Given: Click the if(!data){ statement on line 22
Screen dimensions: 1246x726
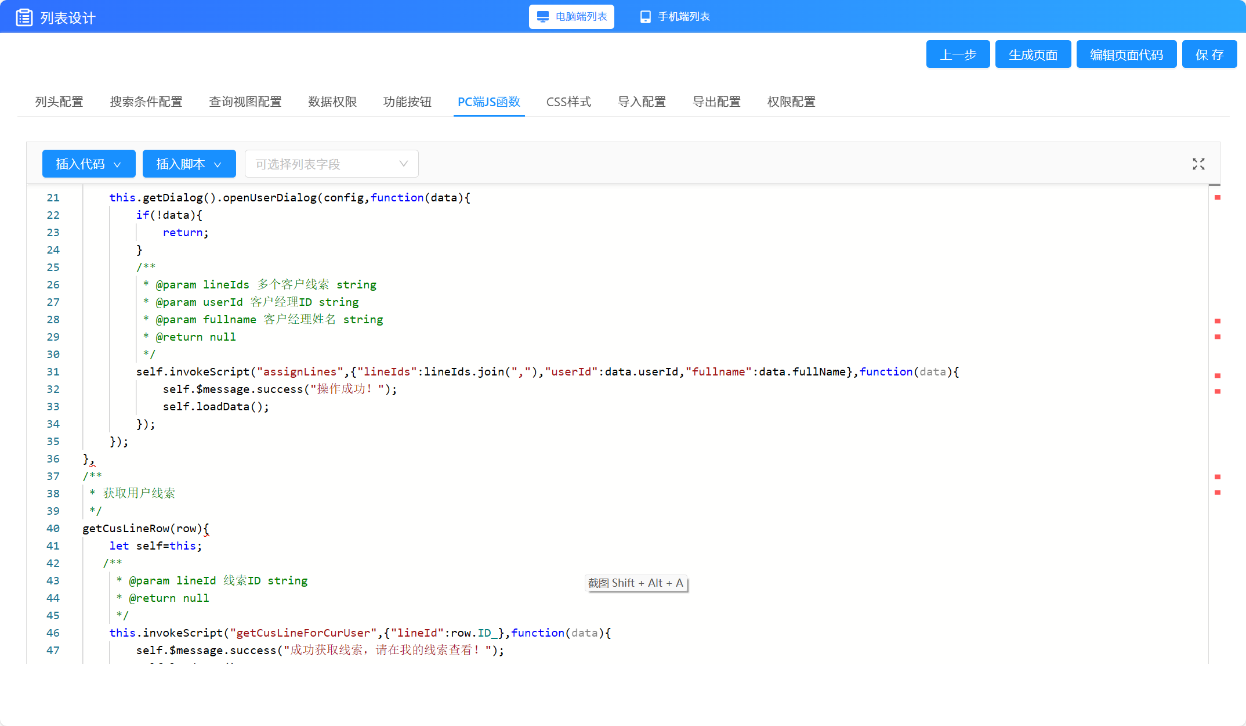Looking at the screenshot, I should click(169, 215).
